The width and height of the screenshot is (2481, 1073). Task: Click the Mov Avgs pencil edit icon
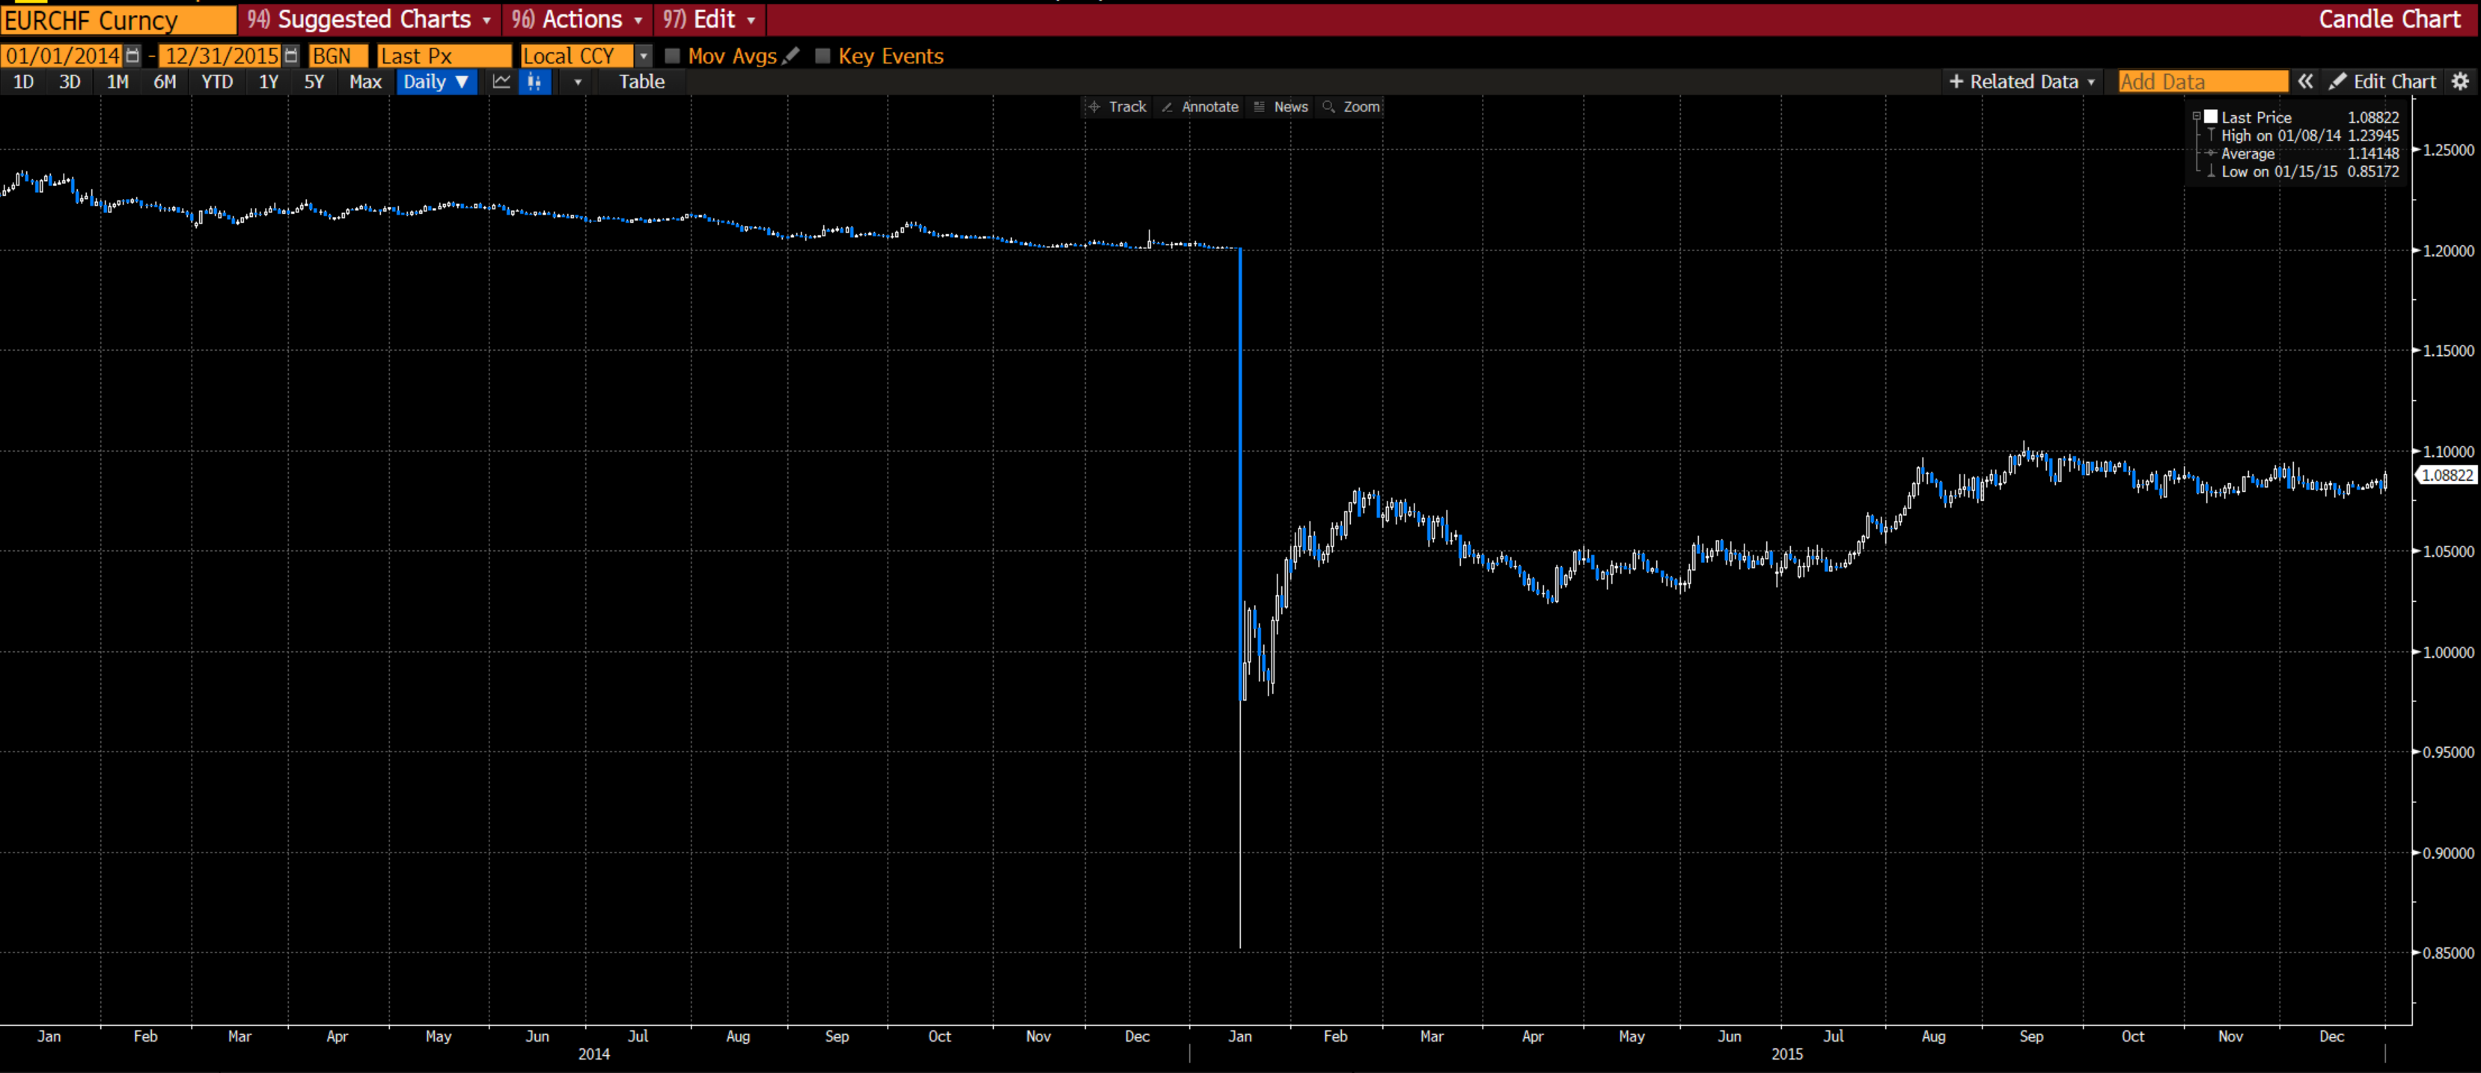[x=792, y=56]
